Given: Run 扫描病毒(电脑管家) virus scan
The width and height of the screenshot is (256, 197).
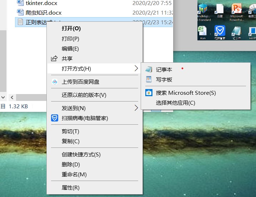Looking at the screenshot, I should tap(85, 118).
